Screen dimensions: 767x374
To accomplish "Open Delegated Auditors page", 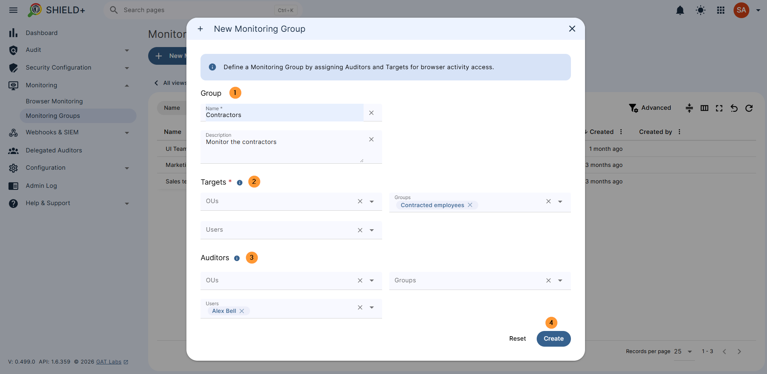I will [54, 150].
